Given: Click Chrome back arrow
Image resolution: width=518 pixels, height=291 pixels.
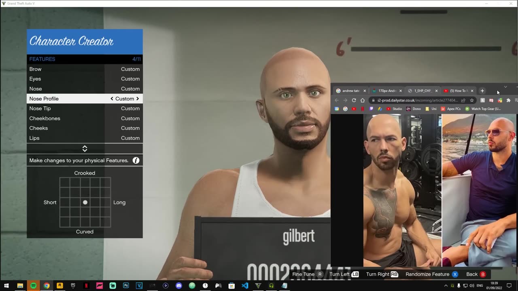Looking at the screenshot, I should tap(337, 100).
